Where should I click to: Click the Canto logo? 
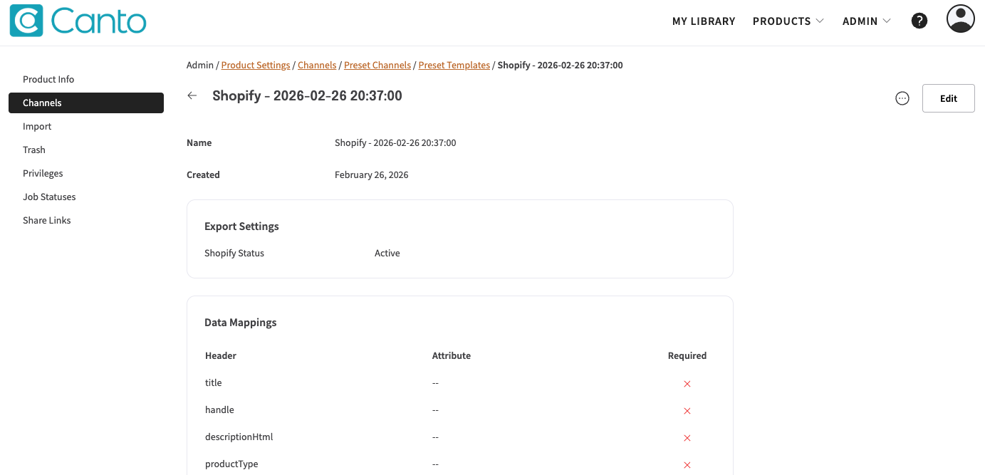(78, 21)
